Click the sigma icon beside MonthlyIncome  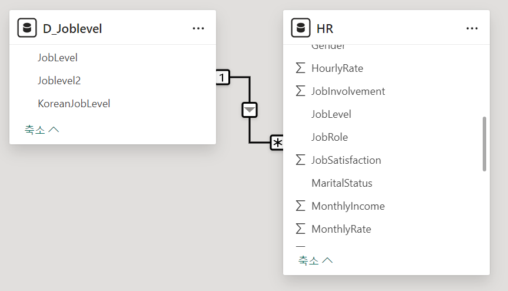[x=301, y=206]
